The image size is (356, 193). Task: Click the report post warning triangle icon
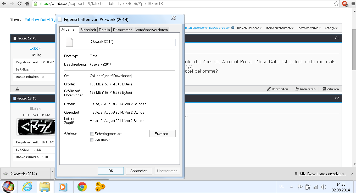point(17,89)
